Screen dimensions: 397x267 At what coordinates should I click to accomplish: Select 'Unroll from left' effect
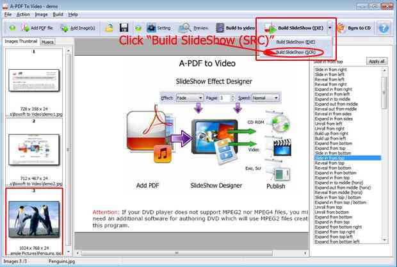328,124
